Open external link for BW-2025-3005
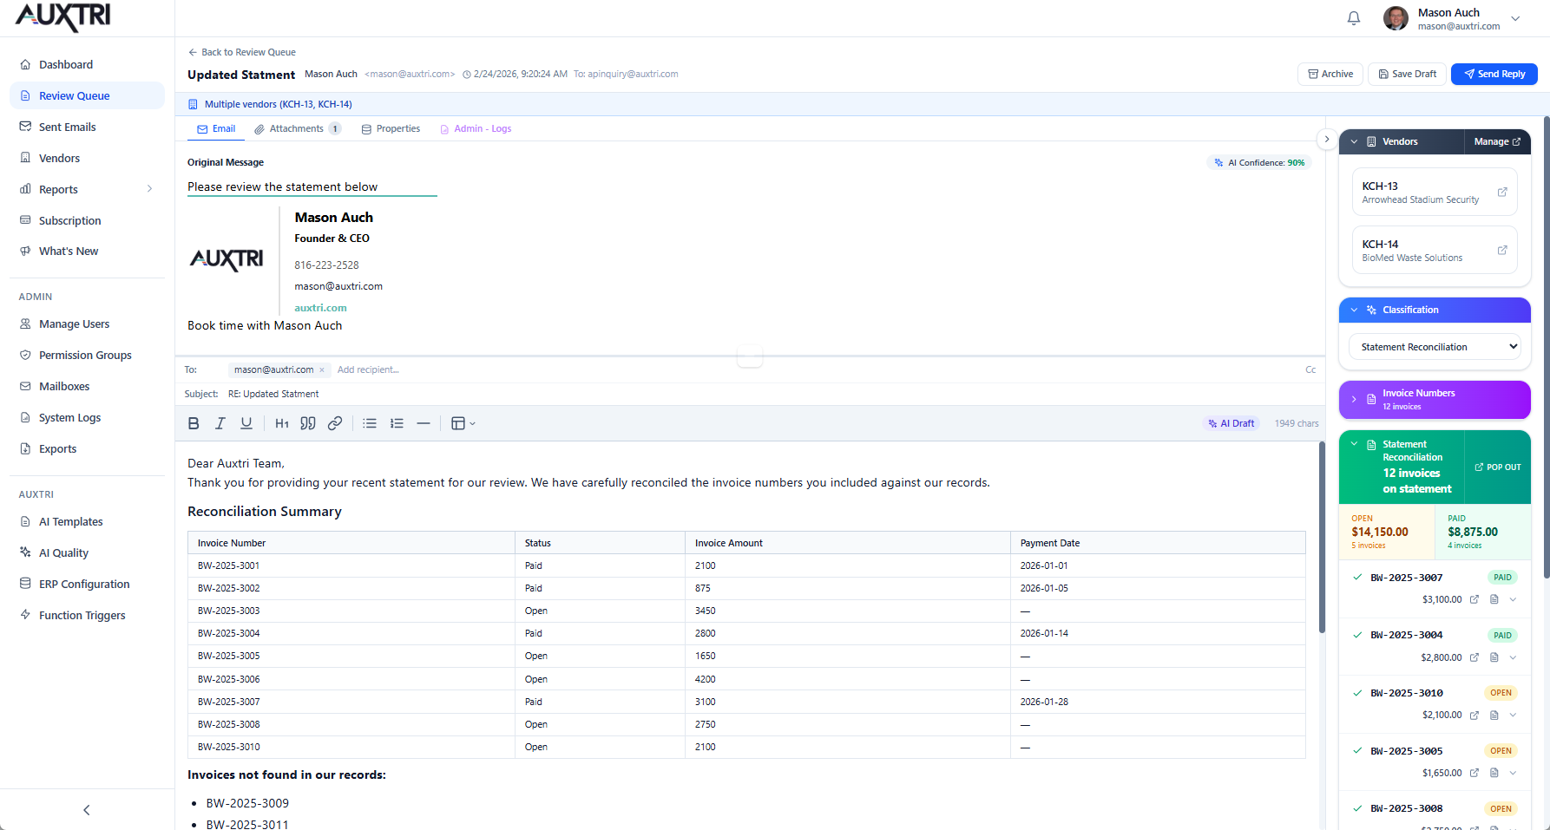1550x830 pixels. [x=1474, y=773]
